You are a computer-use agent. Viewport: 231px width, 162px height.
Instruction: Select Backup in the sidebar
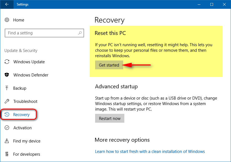20,88
